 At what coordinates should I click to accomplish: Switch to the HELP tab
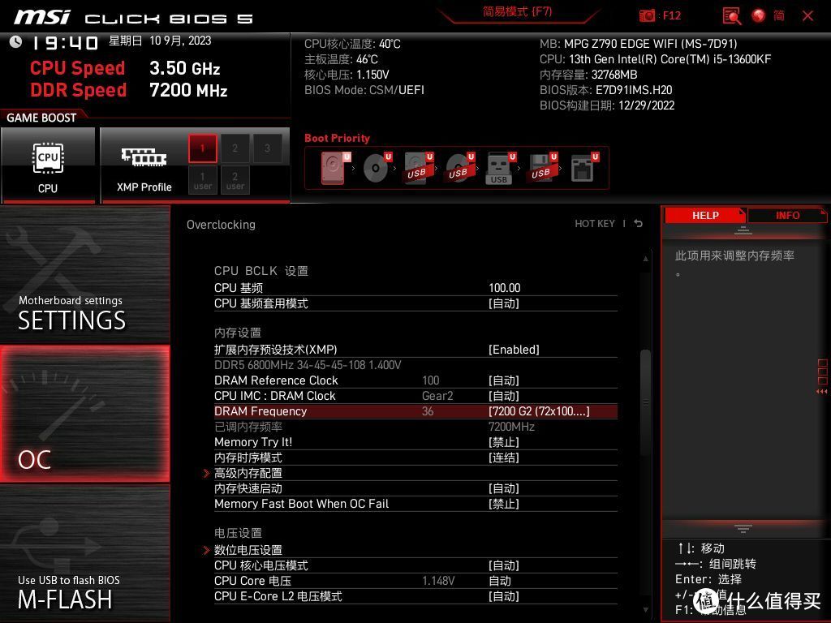pyautogui.click(x=705, y=216)
